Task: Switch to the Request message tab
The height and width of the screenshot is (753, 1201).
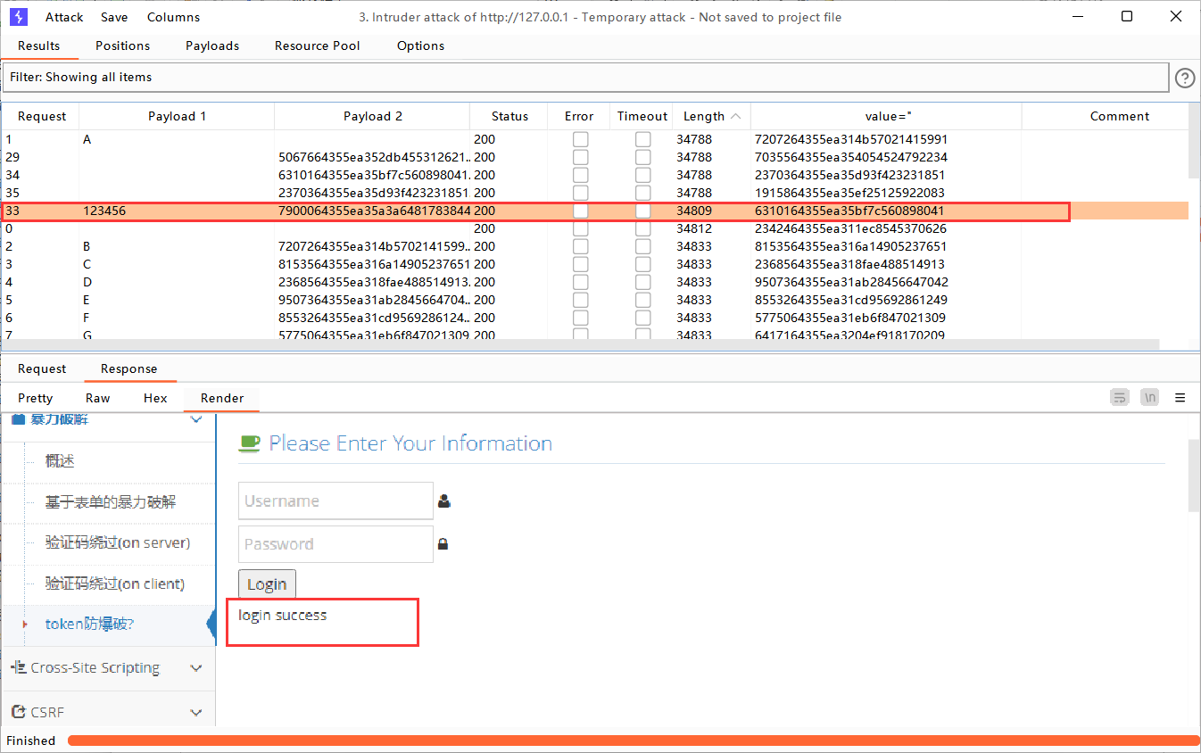Action: coord(42,368)
